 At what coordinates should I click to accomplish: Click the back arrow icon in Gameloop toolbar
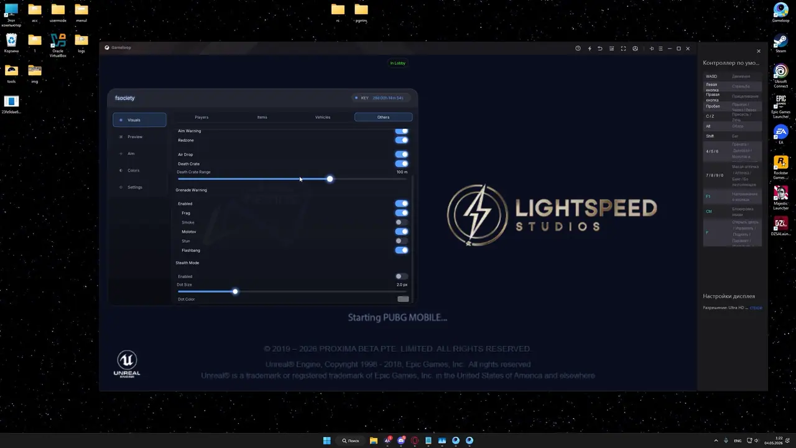(x=600, y=49)
